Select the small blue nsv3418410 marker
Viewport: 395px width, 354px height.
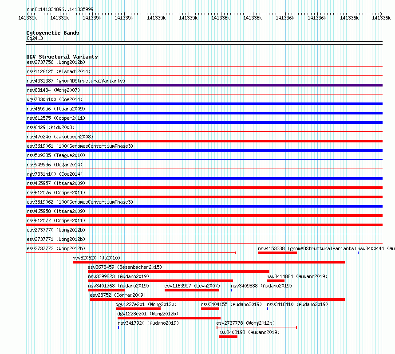pyautogui.click(x=268, y=309)
